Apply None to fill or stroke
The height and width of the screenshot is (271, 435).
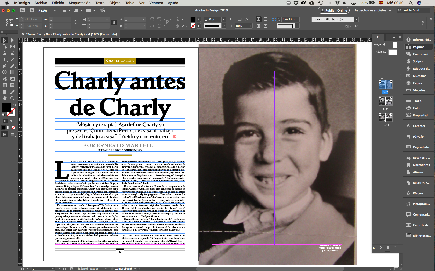pos(14,127)
